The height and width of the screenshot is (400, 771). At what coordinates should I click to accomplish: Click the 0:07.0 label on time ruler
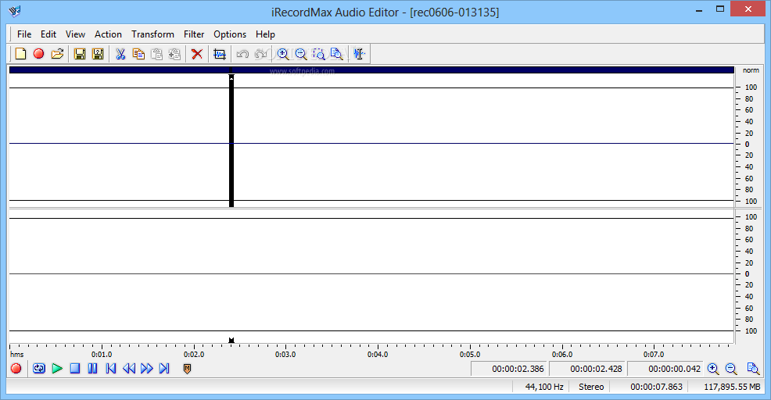coord(654,355)
